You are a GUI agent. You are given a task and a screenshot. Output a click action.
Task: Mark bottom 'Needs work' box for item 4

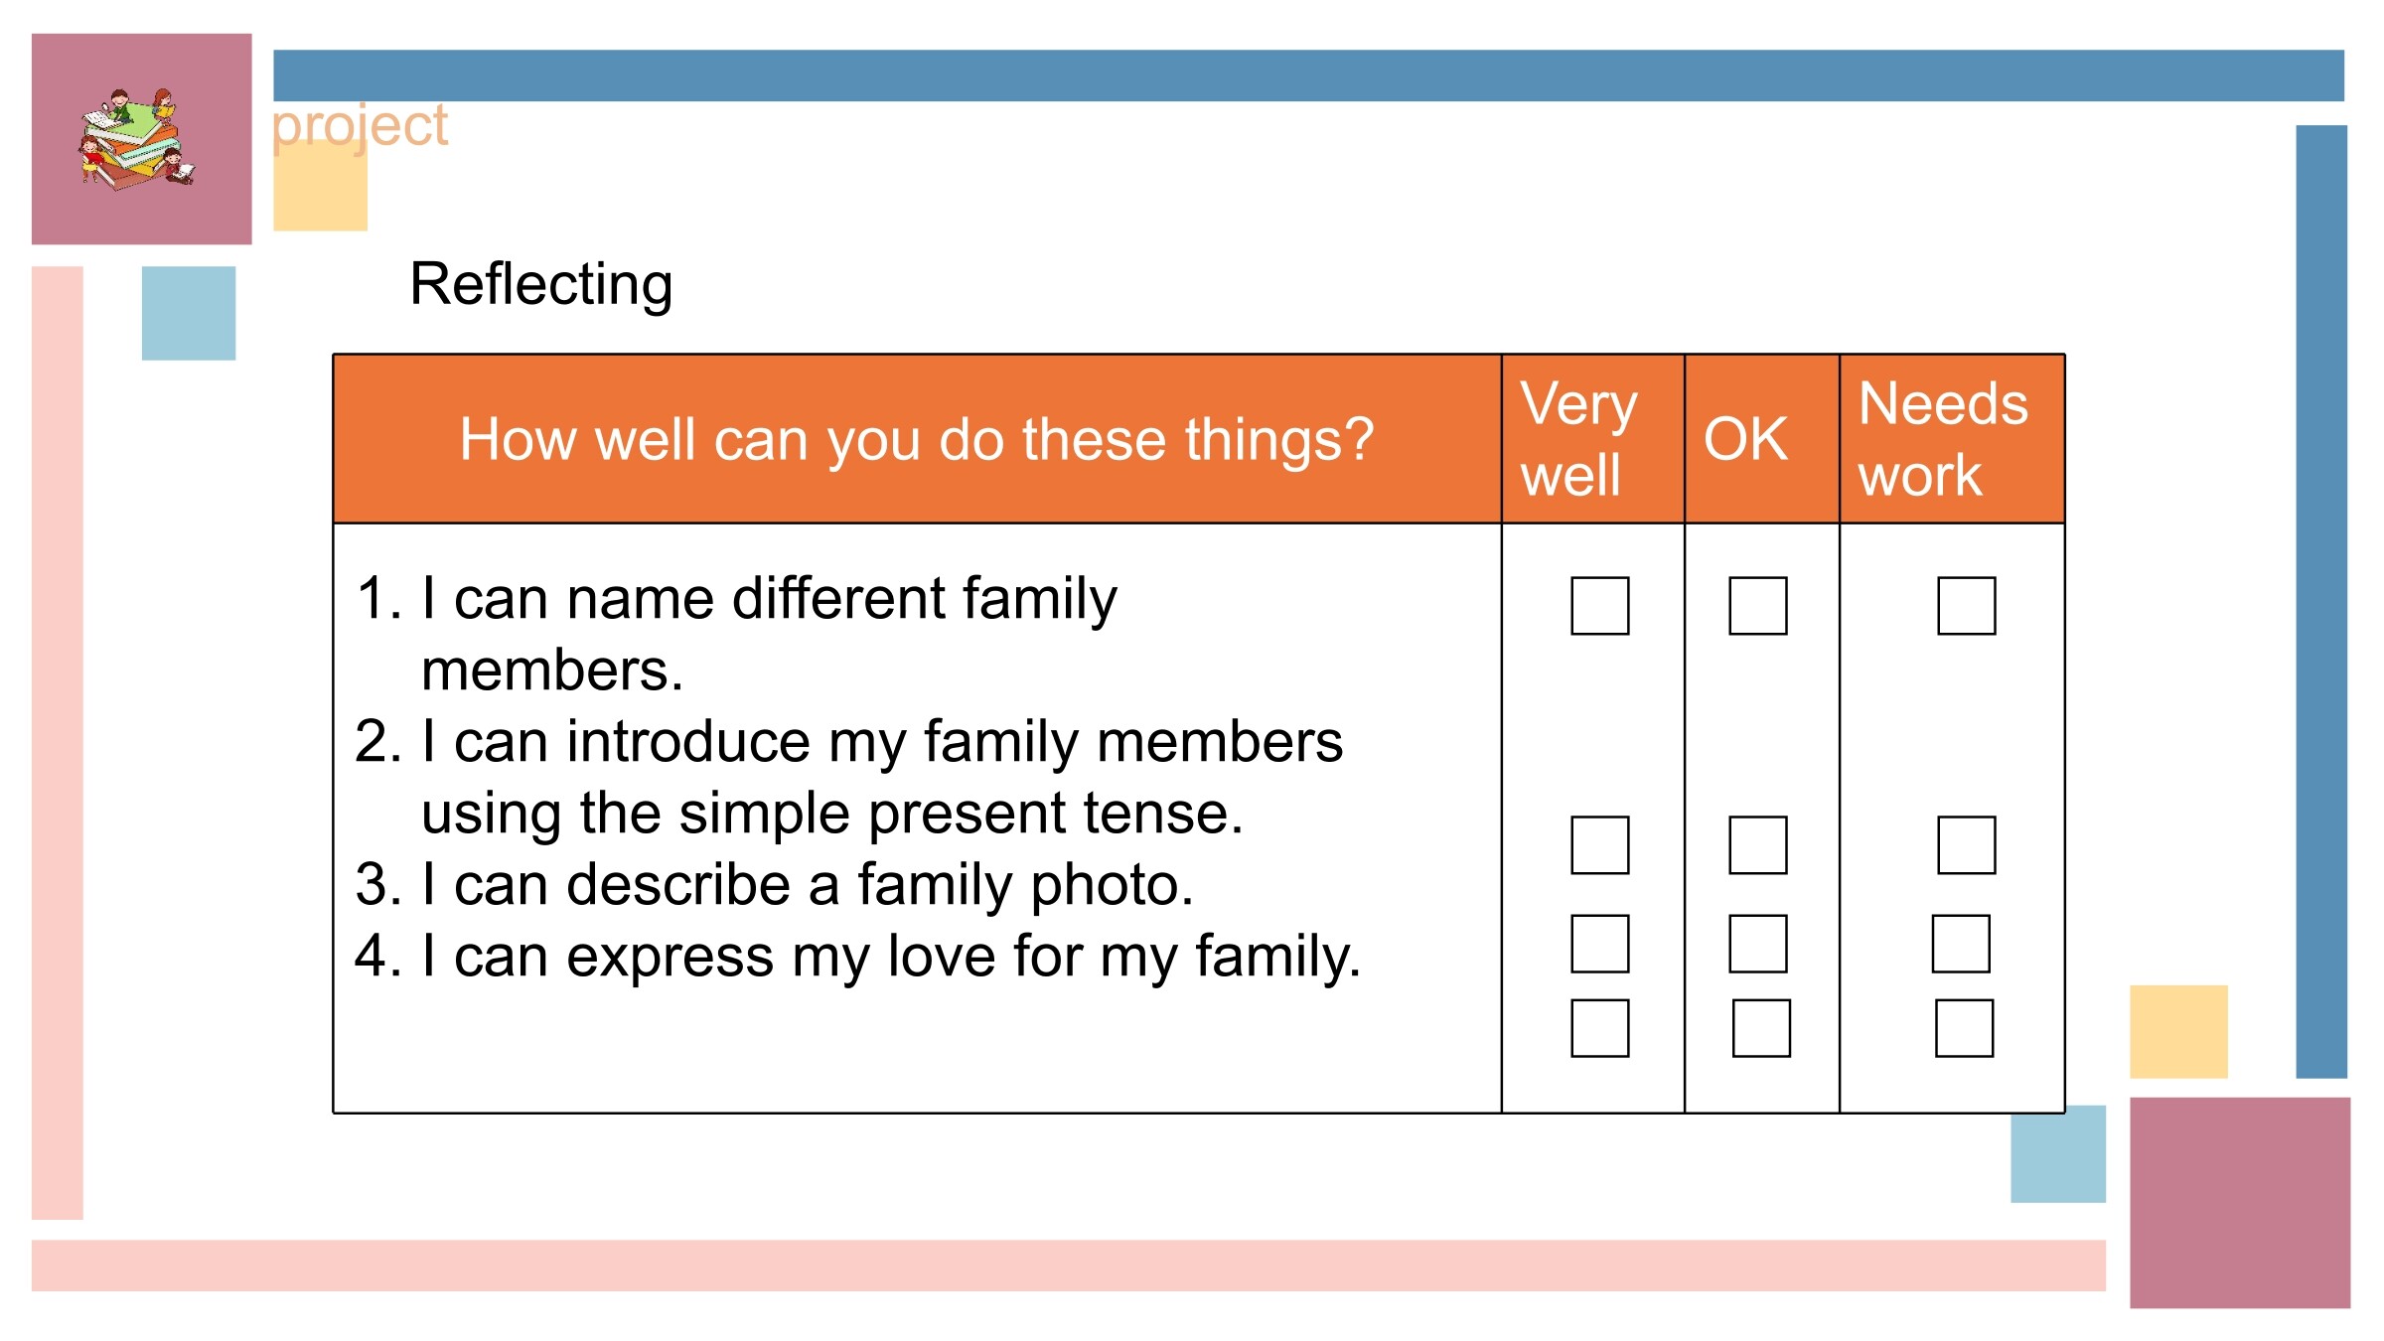tap(1964, 1027)
